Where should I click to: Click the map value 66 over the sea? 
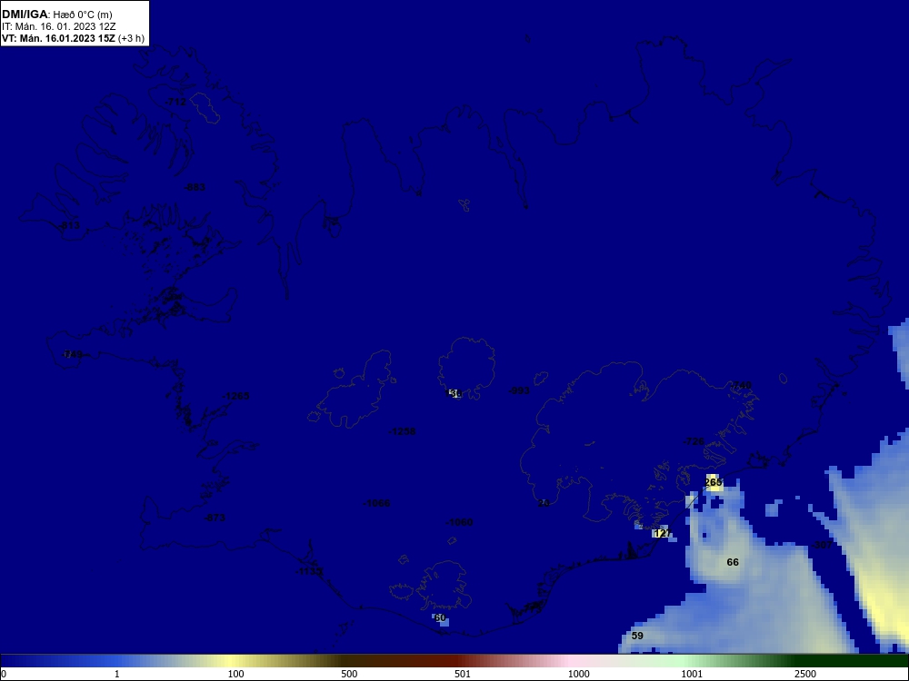tap(733, 562)
